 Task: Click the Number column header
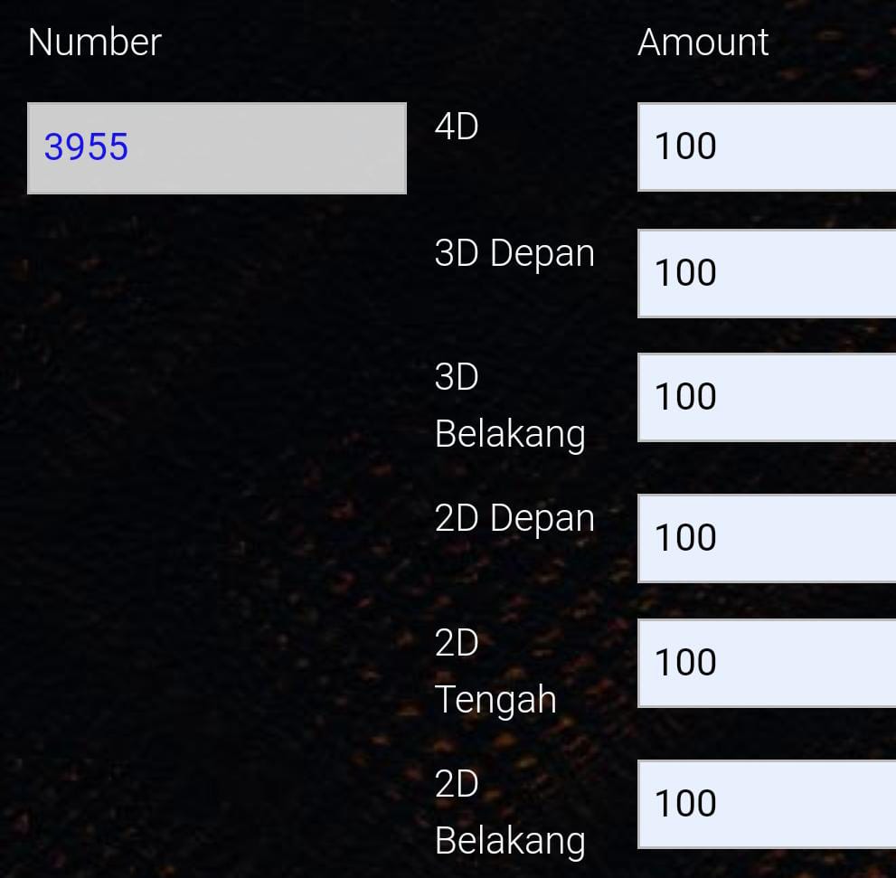pos(95,42)
